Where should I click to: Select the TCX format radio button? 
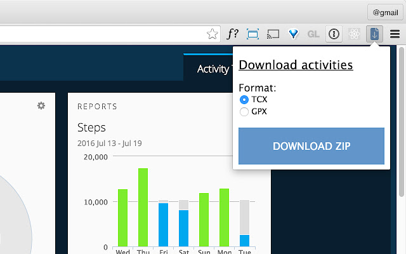coord(244,100)
